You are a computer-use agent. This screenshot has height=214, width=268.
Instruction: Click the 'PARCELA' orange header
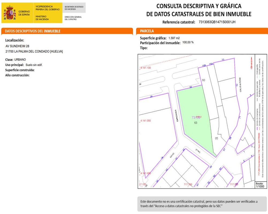click(202, 31)
